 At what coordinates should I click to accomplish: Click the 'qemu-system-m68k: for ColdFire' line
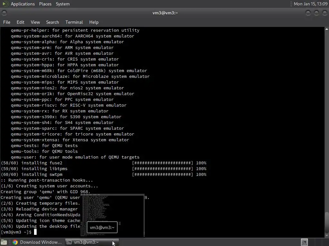[79, 71]
